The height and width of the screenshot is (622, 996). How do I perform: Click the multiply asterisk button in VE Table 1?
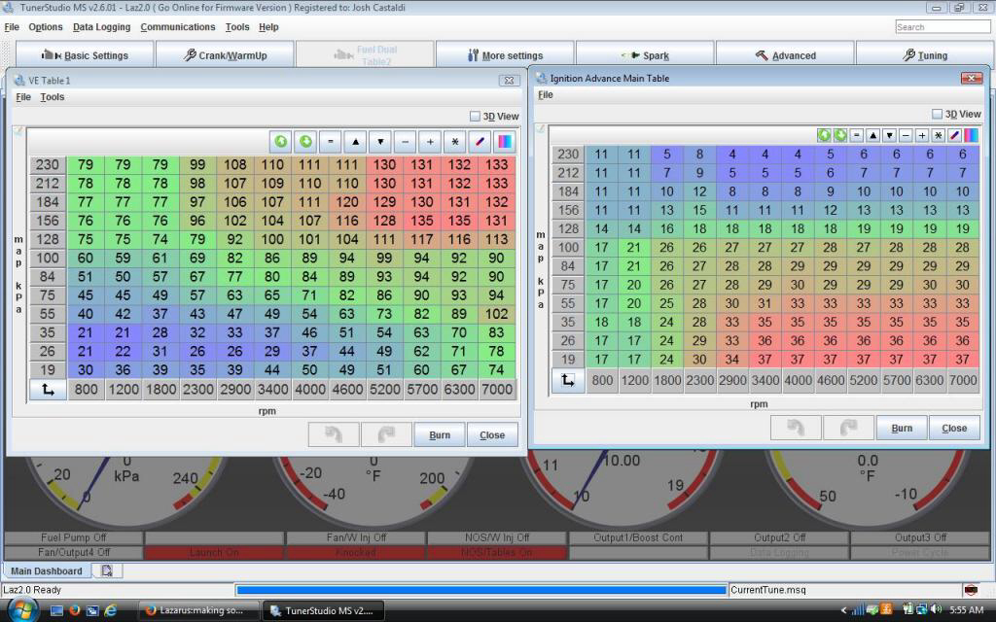pos(455,142)
